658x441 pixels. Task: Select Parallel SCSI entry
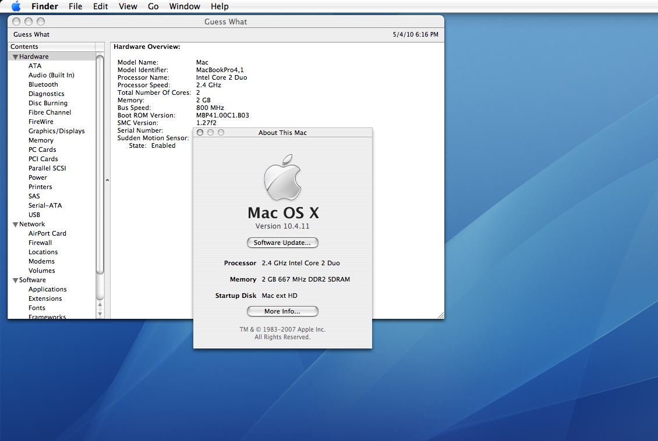click(x=47, y=168)
